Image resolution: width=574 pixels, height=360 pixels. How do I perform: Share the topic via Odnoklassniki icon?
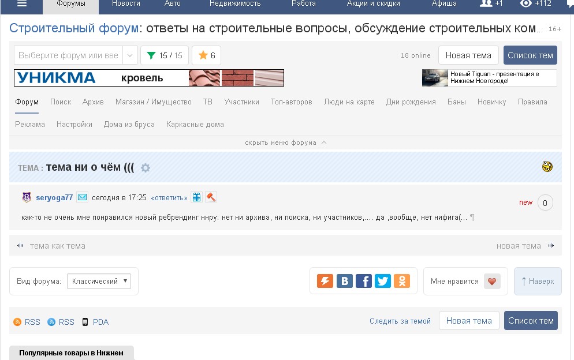pyautogui.click(x=401, y=281)
